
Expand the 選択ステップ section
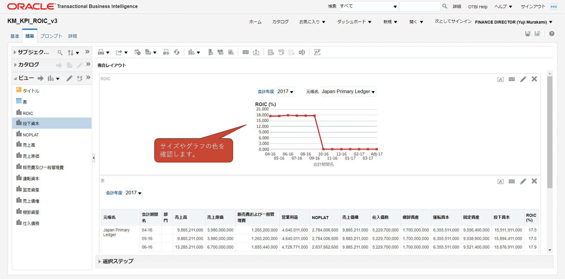(99, 262)
